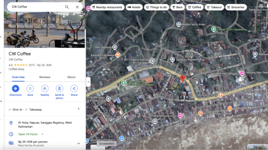Select TOM'S SALON map marker
This screenshot has width=268, height=150.
(x=155, y=121)
